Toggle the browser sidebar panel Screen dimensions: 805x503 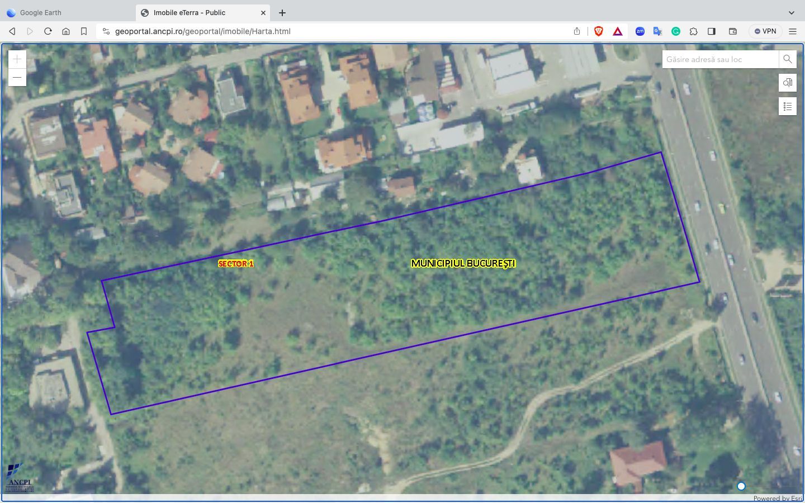coord(711,31)
